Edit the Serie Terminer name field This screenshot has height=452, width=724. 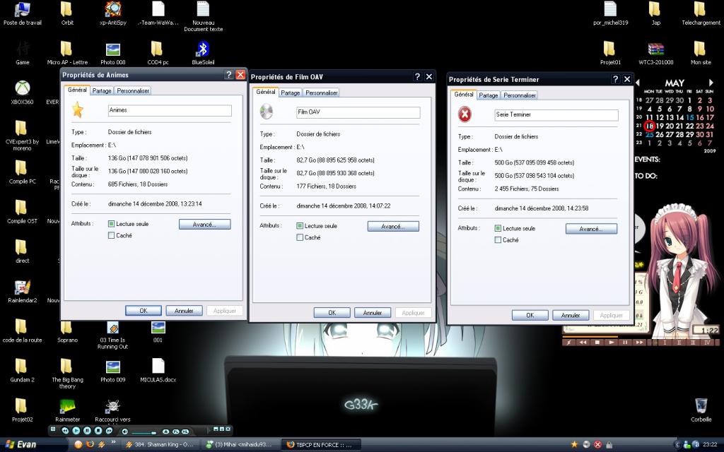[556, 114]
